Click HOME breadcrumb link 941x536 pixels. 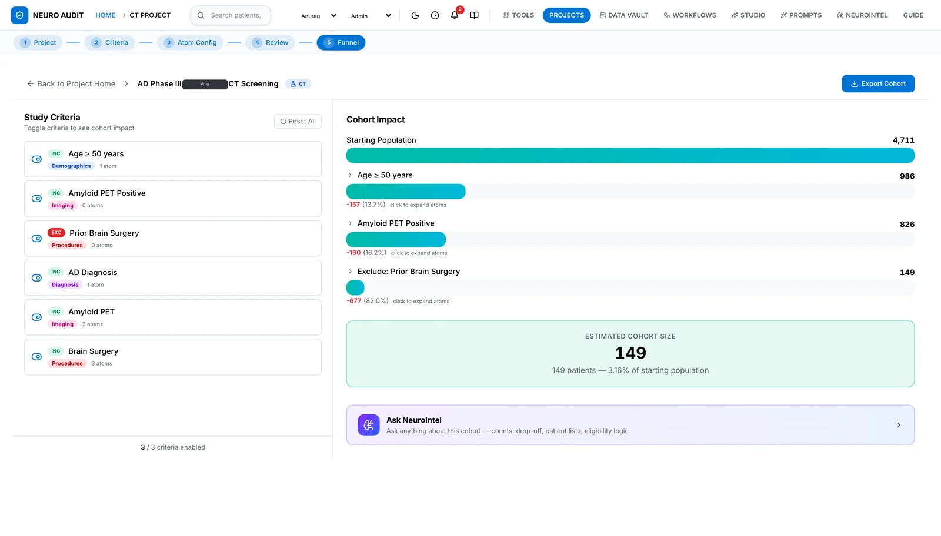(105, 15)
